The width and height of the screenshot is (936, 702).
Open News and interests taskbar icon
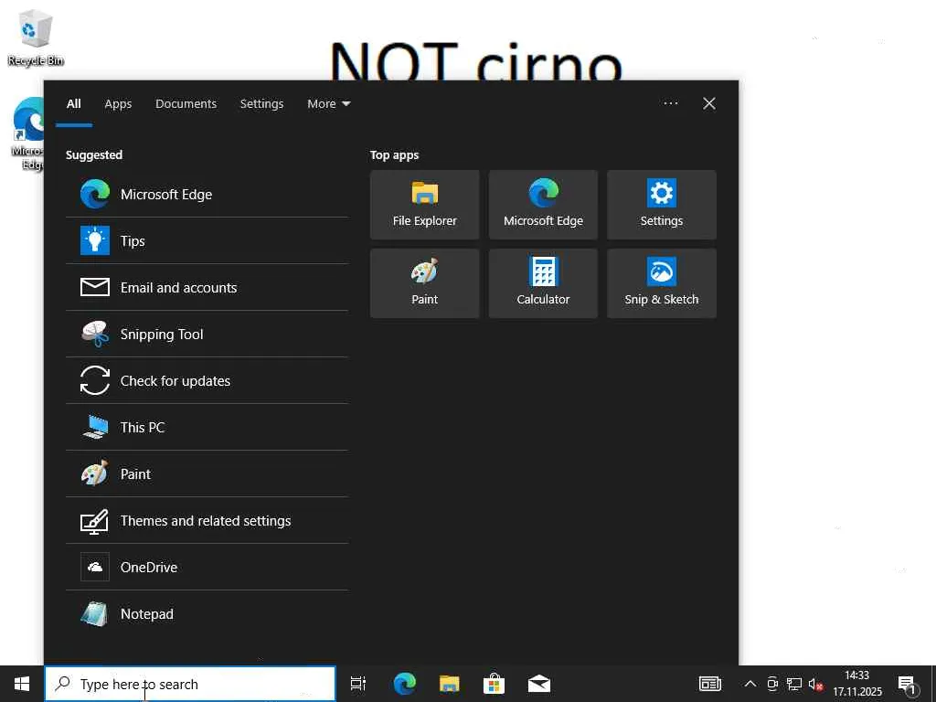click(x=709, y=684)
